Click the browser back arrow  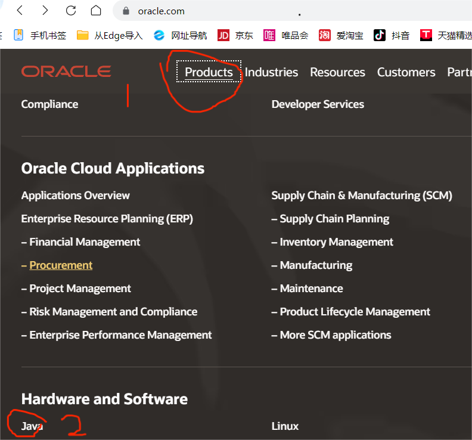pos(20,11)
